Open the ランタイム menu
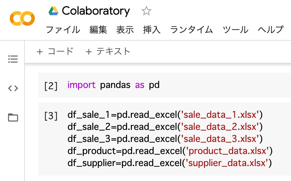 tap(191, 30)
